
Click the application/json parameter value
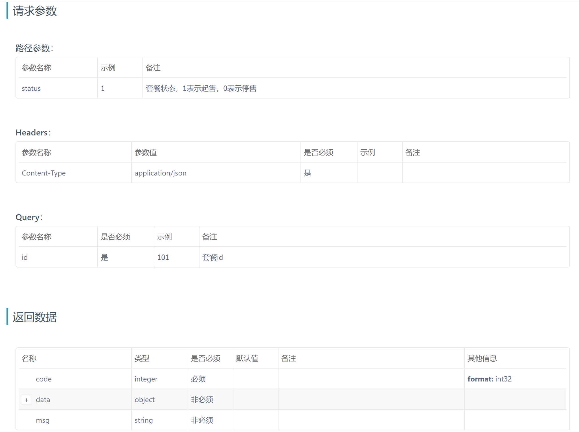(x=160, y=173)
